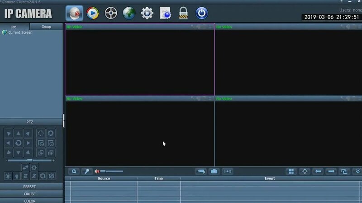Click PTZ center auto-rotate button

pos(18,143)
